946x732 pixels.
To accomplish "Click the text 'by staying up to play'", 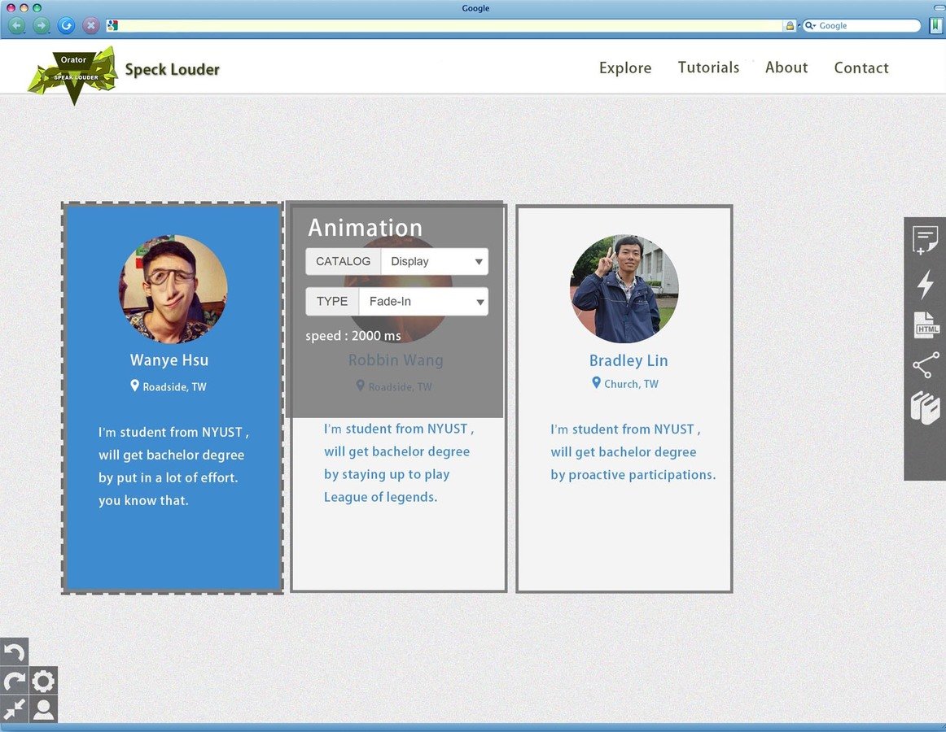I will tap(387, 474).
